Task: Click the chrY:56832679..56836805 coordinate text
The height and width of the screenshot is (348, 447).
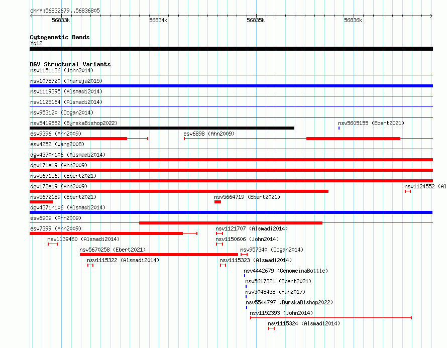Action: coord(65,11)
